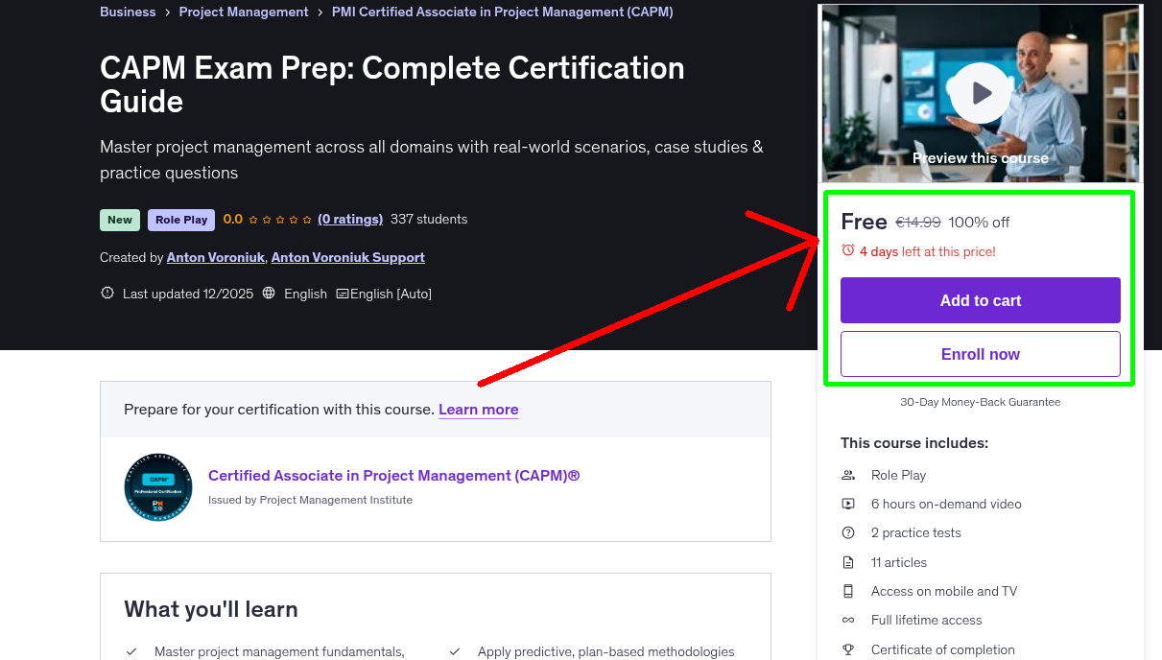1162x660 pixels.
Task: Click the lifetime access infinity icon
Action: click(848, 620)
